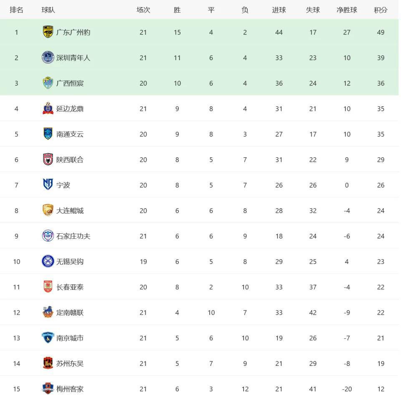Select the 长春亚泰 red crest

coord(48,287)
